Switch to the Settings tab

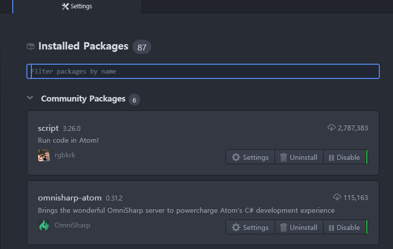pos(77,6)
